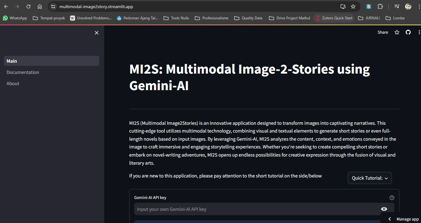Select Main page in sidebar
Screen dimensions: 421x223
(x=52, y=61)
